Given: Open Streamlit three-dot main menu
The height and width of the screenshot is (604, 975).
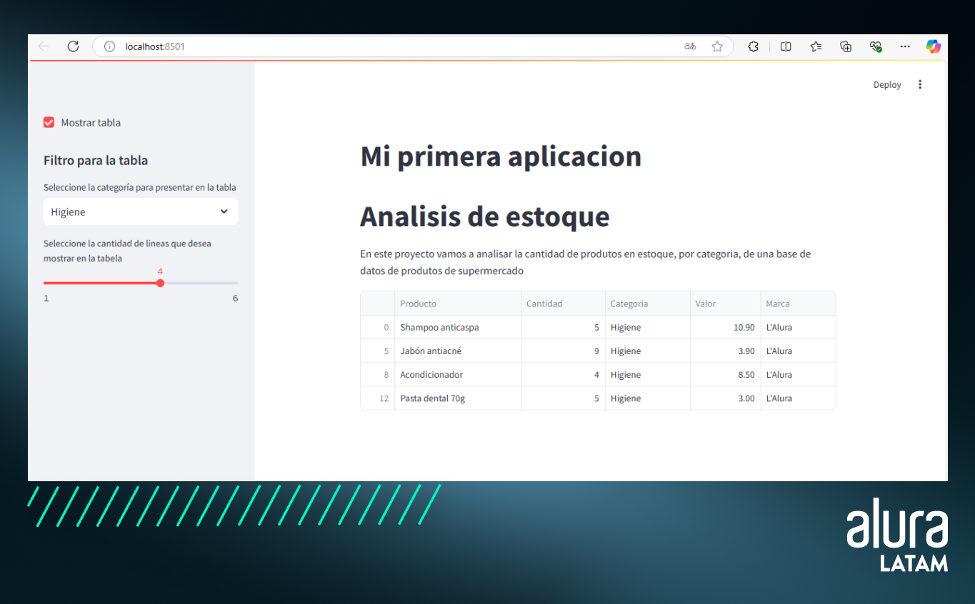Looking at the screenshot, I should coord(920,84).
